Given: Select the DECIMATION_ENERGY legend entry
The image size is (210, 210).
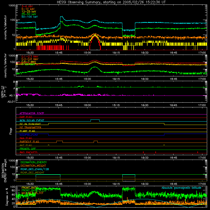Looking at the screenshot, I should (34, 162).
